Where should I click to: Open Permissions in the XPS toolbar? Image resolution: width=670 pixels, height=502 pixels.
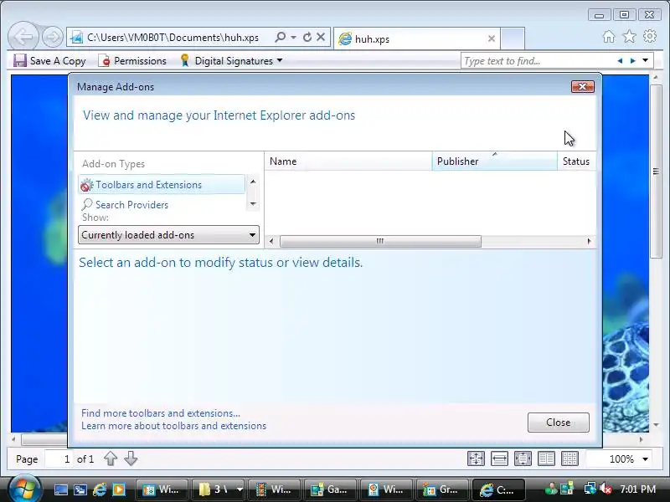[132, 60]
